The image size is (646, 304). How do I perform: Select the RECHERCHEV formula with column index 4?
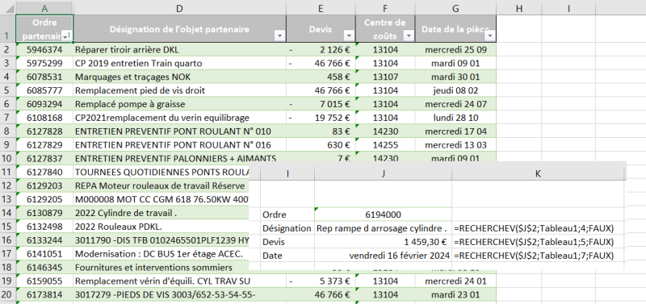(x=539, y=228)
